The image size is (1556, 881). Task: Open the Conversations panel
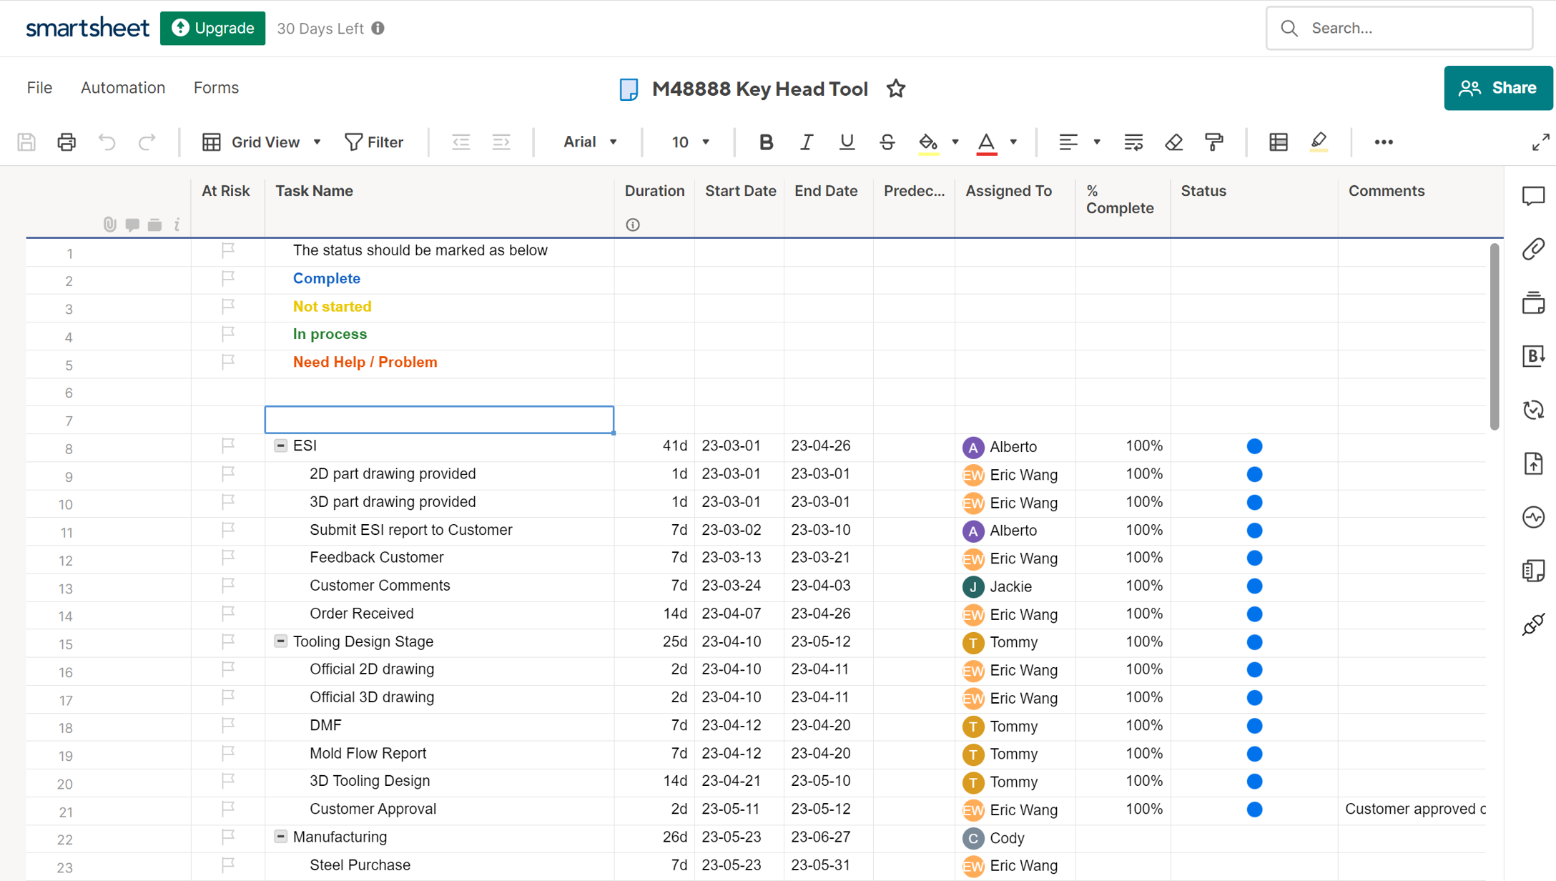(1533, 196)
